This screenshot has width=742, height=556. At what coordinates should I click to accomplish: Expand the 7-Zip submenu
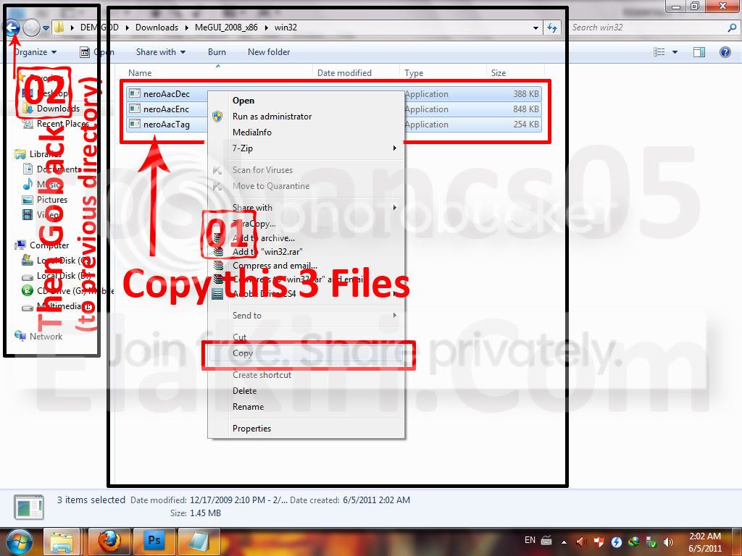306,148
